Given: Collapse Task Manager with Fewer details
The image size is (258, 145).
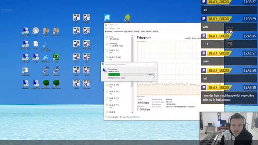Looking at the screenshot, I should [112, 117].
